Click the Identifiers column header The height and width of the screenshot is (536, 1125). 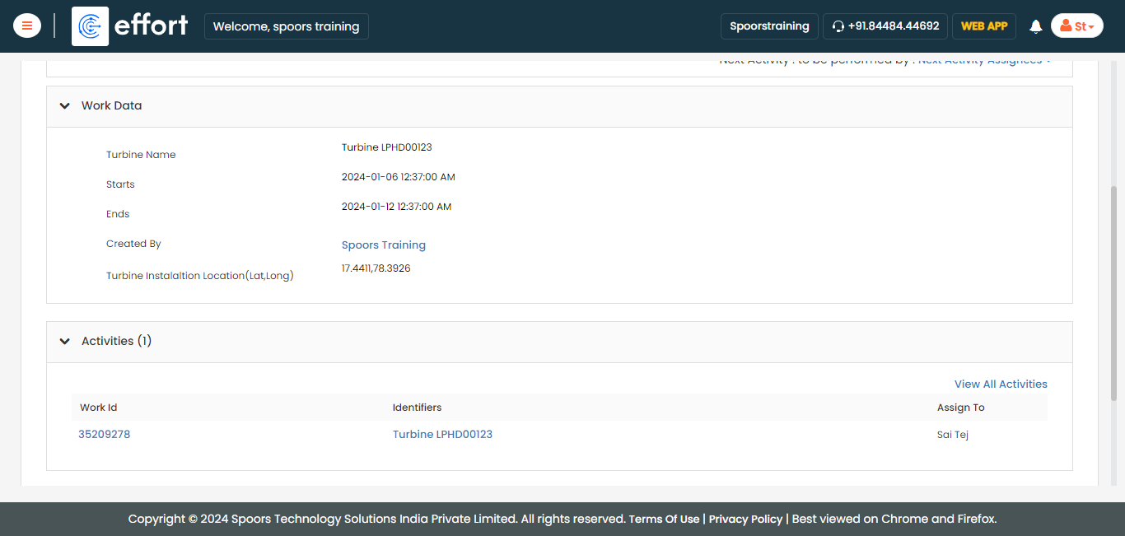[x=417, y=408]
